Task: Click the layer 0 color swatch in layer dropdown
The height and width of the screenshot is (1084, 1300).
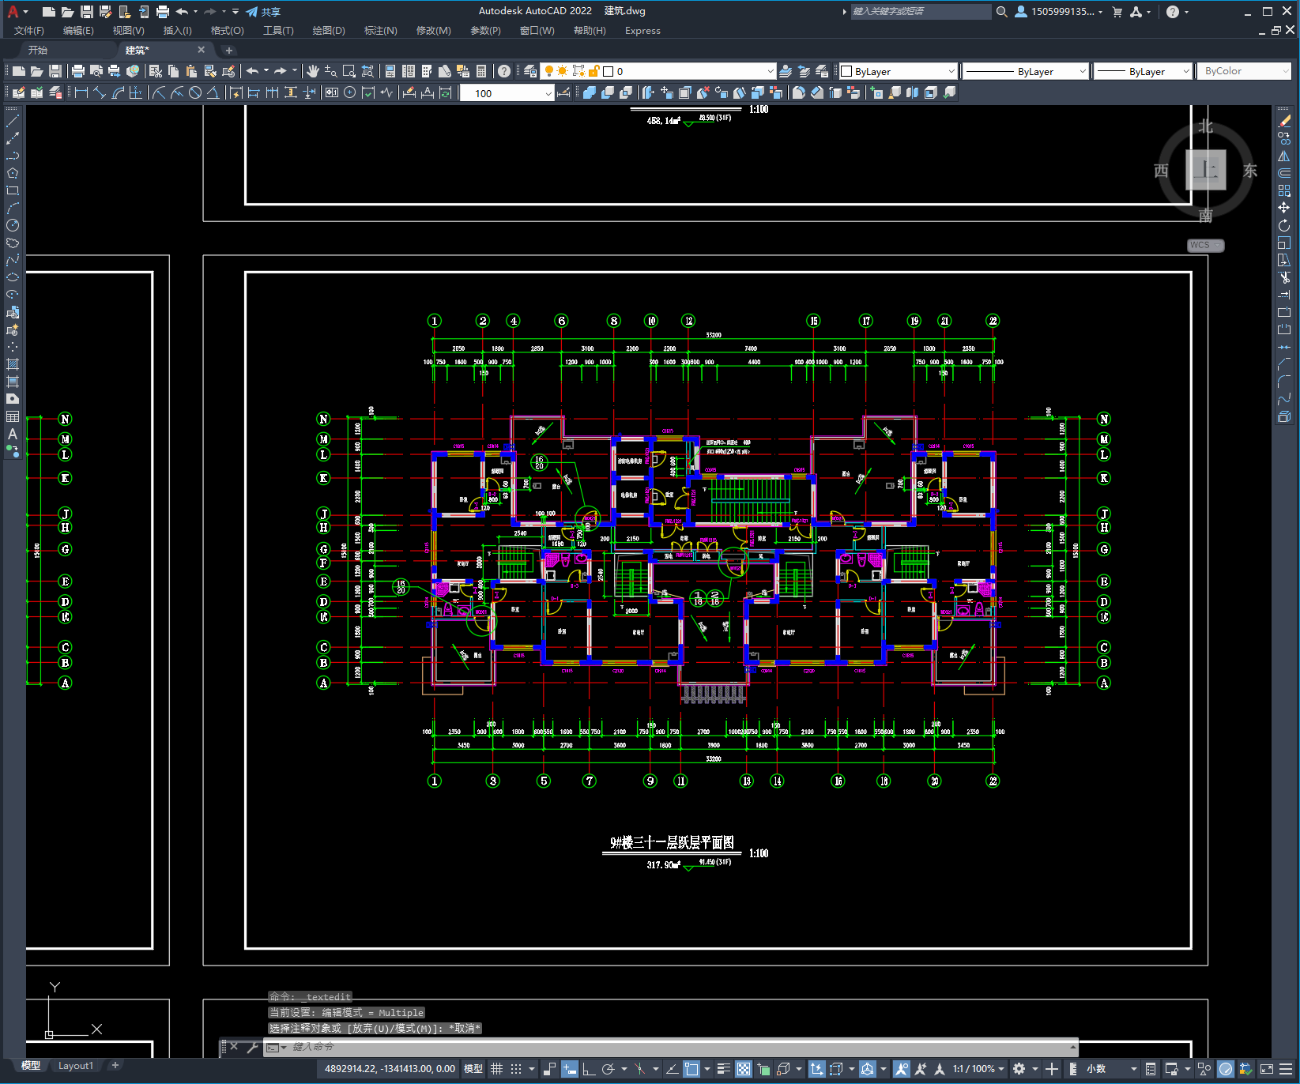Action: pos(609,71)
